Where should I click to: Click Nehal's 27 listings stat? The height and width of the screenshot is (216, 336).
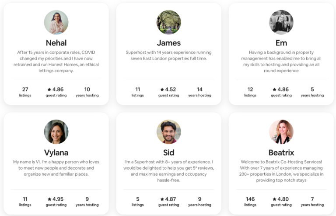click(25, 92)
